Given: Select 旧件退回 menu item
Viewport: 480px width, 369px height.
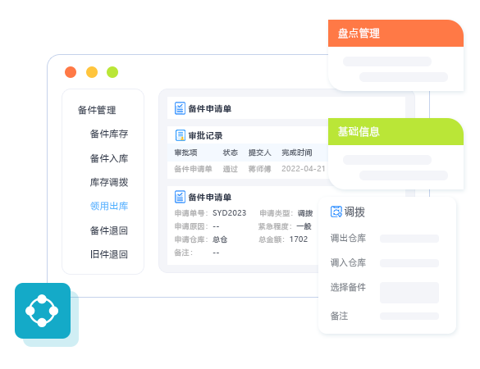Looking at the screenshot, I should click(x=109, y=254).
